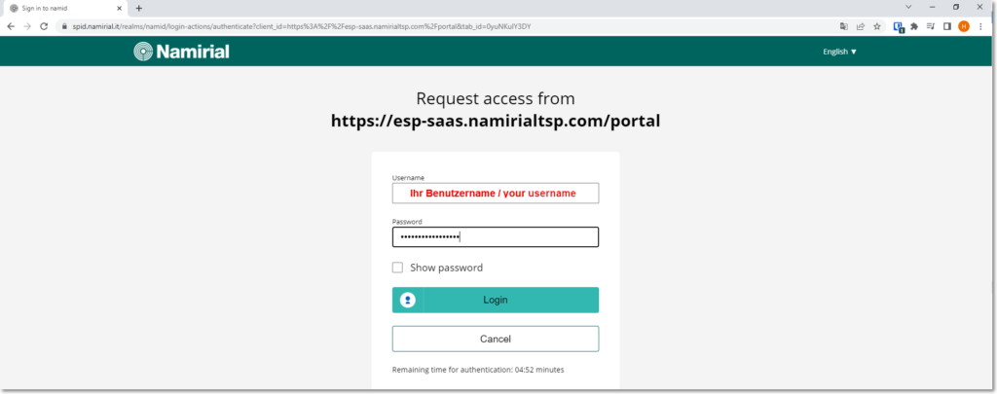
Task: Click the Namirial logo in the header
Action: (x=181, y=52)
